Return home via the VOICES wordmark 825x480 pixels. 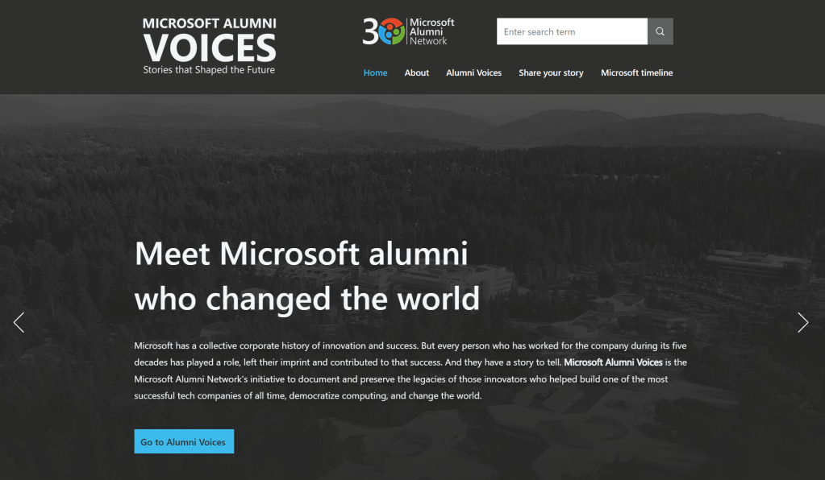click(208, 48)
